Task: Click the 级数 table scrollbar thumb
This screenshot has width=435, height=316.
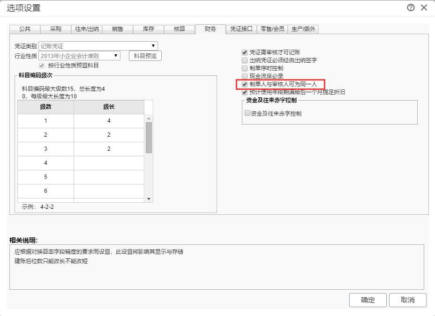Action: coord(149,138)
